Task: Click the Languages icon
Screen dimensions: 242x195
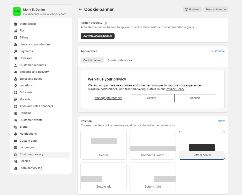Action: [16, 148]
